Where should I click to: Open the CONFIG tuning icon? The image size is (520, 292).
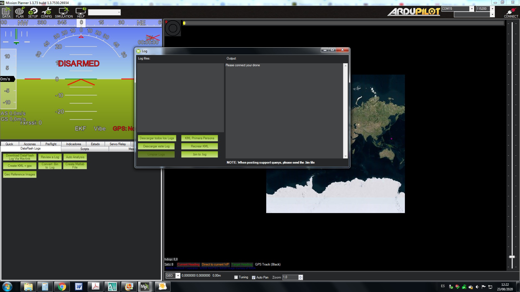(x=46, y=12)
